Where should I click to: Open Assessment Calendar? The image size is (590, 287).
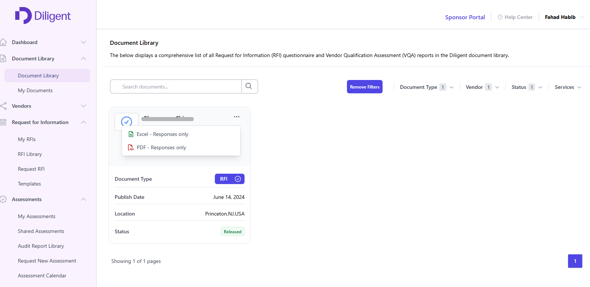[x=42, y=276]
